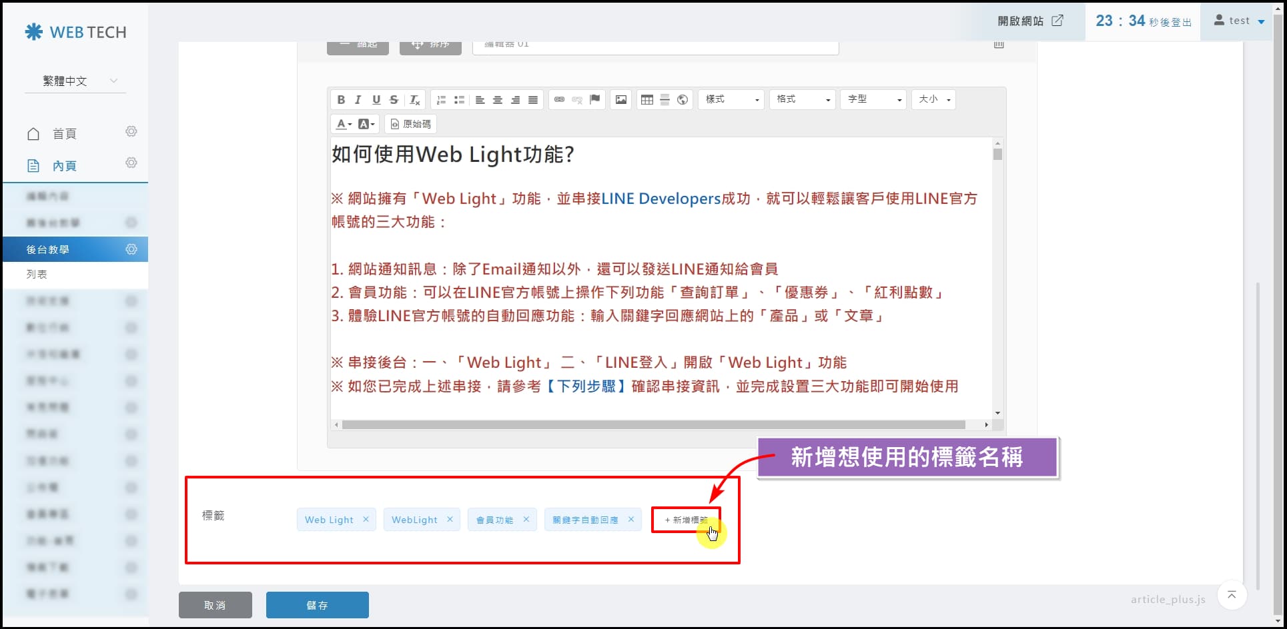Center-align the text
Viewport: 1287px width, 629px height.
click(x=497, y=100)
